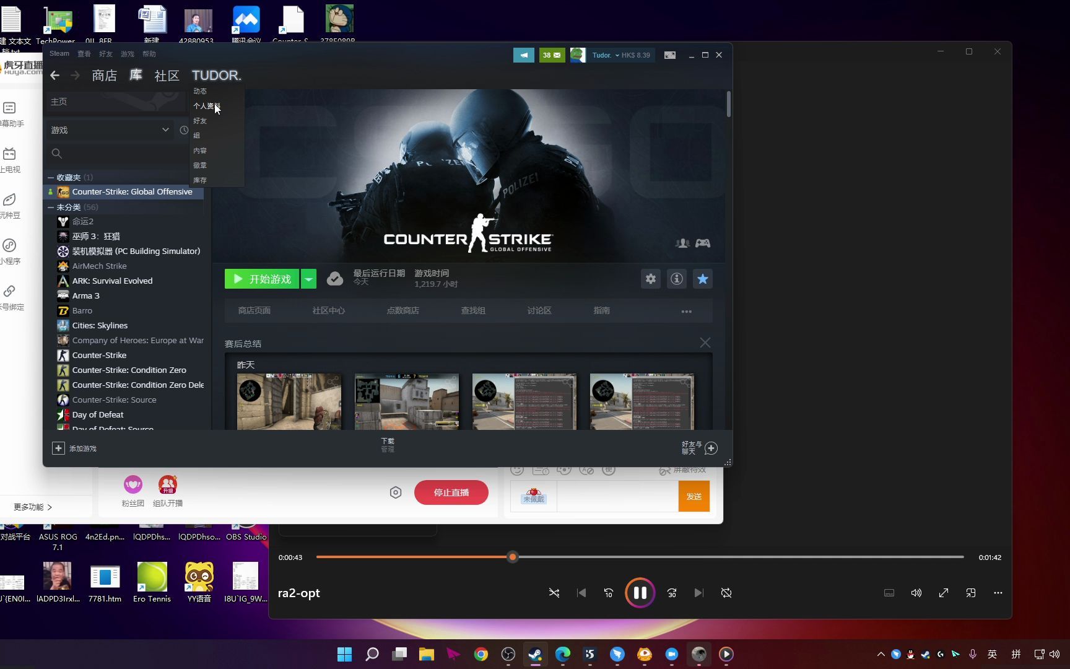Image resolution: width=1070 pixels, height=669 pixels.
Task: Rewind 10 seconds in media player
Action: [609, 593]
